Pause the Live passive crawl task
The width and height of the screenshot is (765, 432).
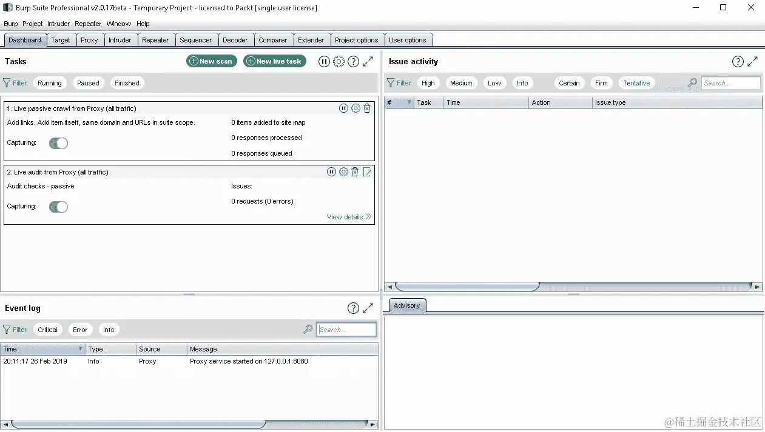pyautogui.click(x=343, y=108)
